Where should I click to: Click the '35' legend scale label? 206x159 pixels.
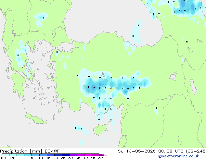pyautogui.click(x=78, y=158)
